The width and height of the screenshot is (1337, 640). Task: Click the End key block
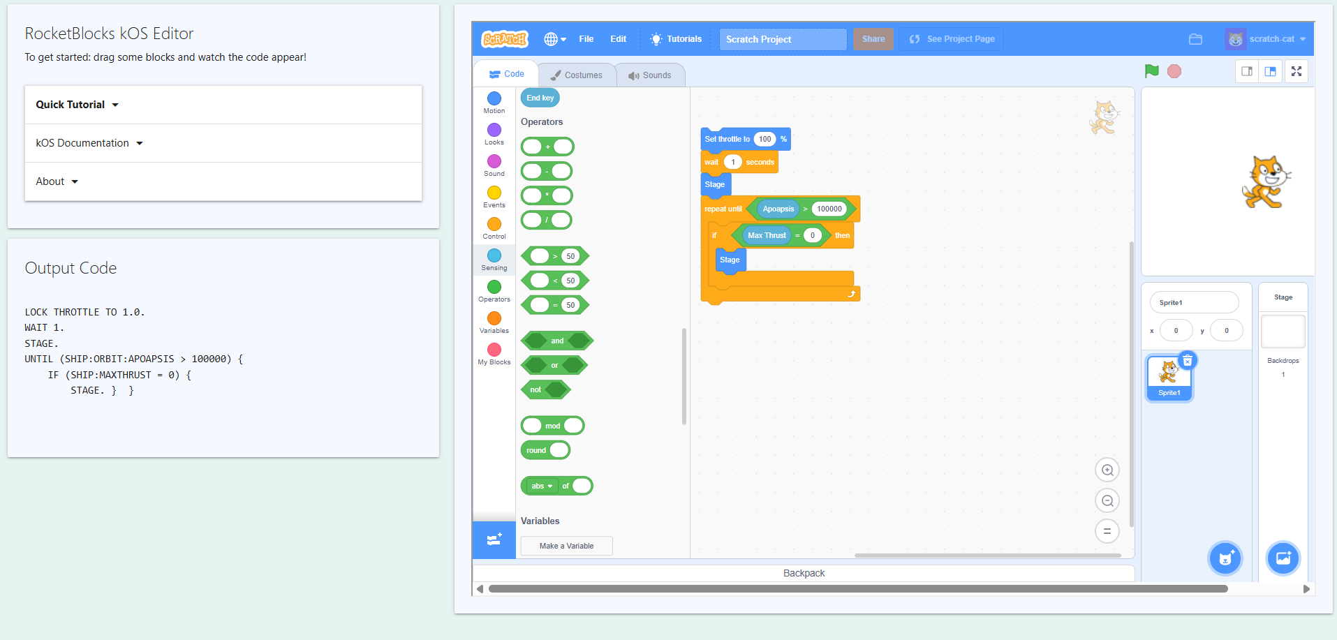[540, 98]
